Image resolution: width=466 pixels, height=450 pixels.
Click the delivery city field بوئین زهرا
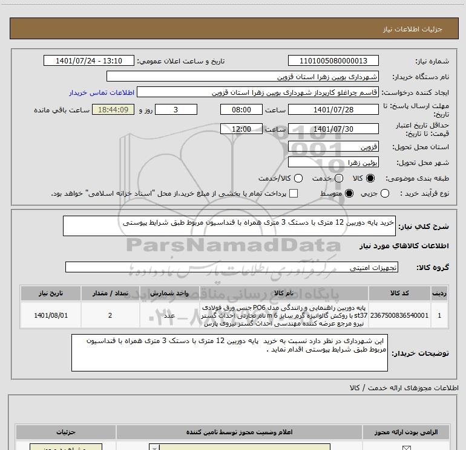pyautogui.click(x=333, y=162)
